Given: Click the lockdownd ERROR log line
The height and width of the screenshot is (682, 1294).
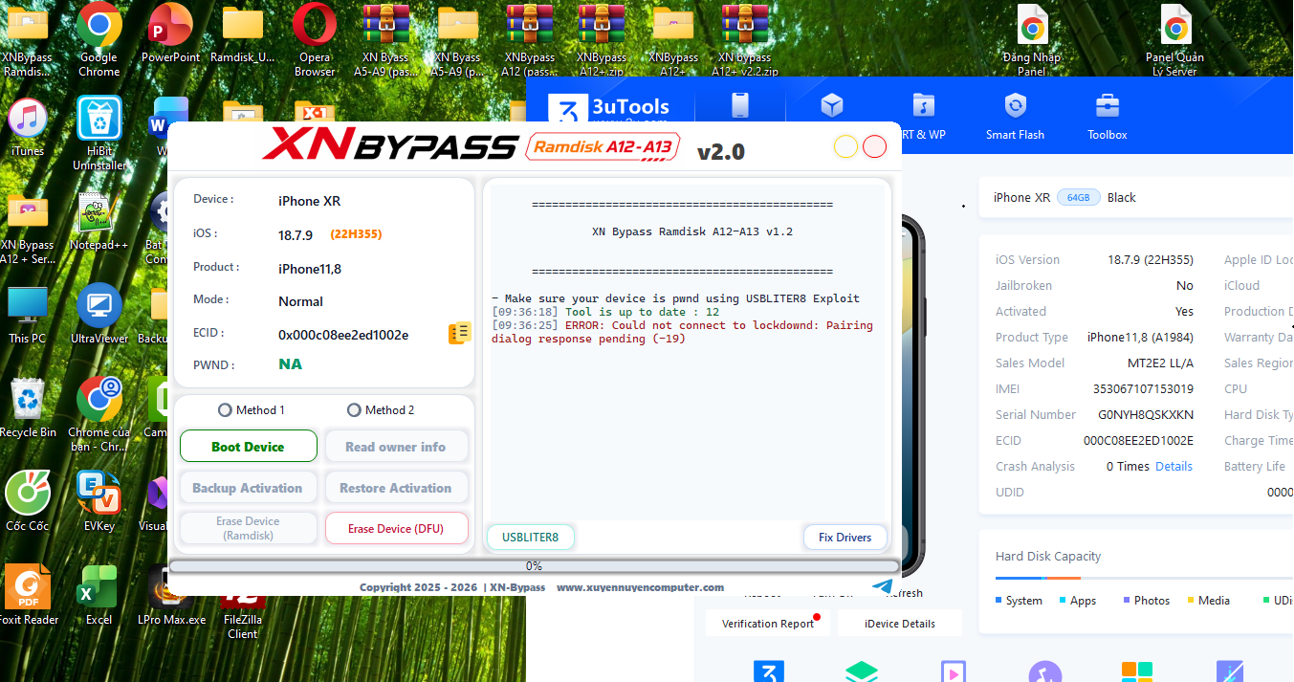Looking at the screenshot, I should click(682, 332).
